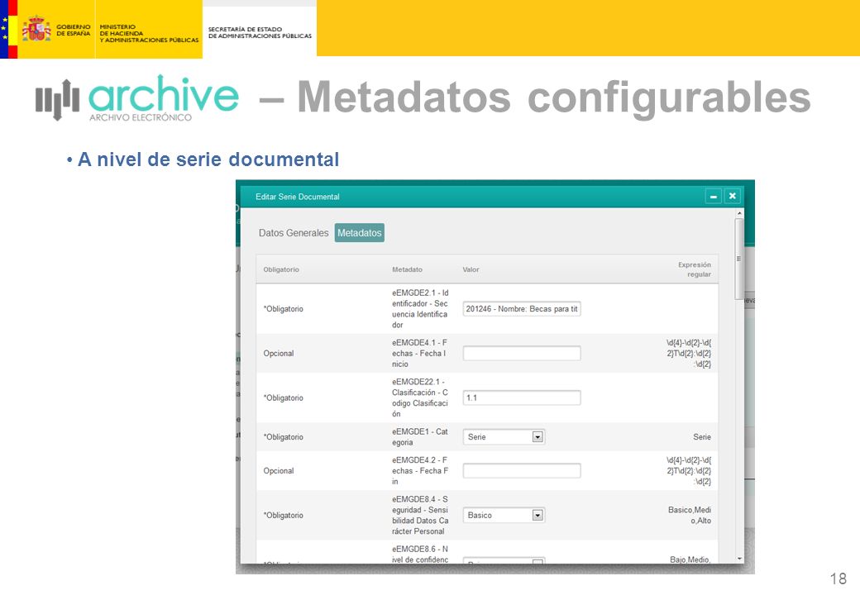
Task: Click the Opcional label in Fecha Fin row
Action: [279, 471]
